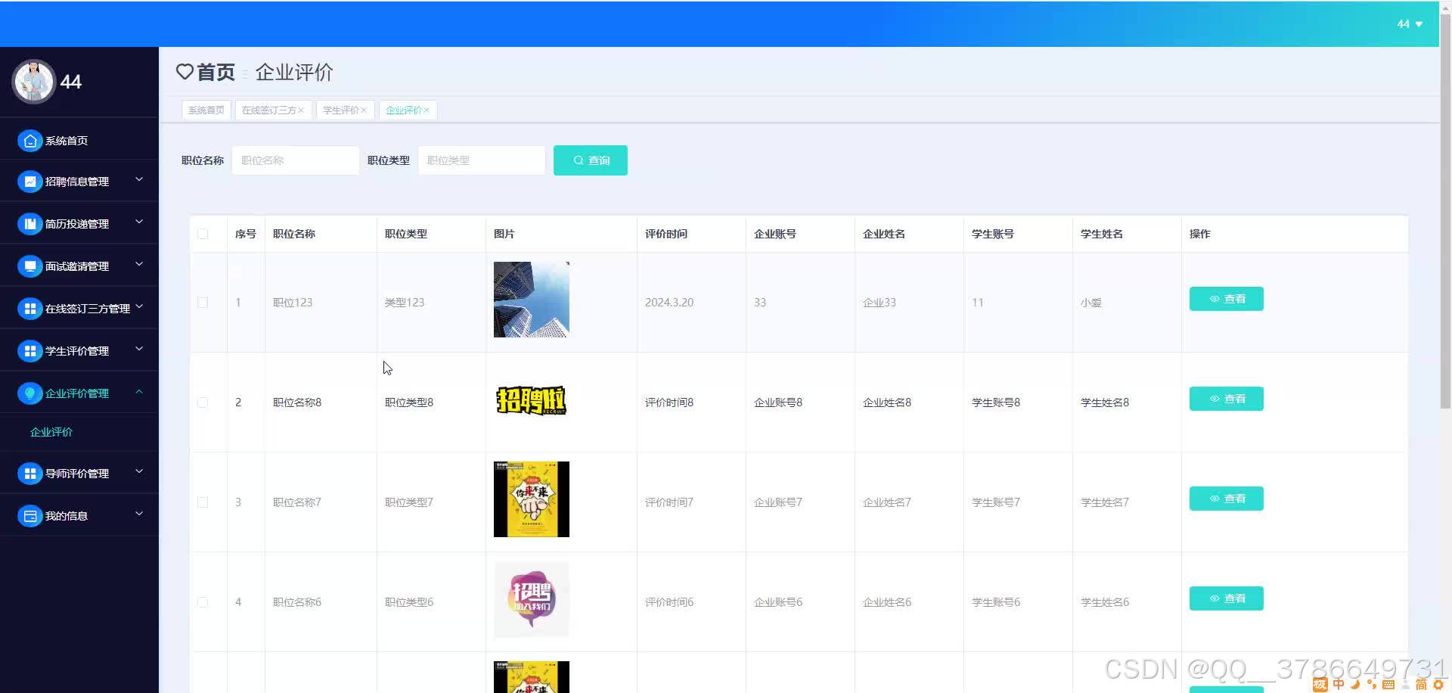Toggle the select-all checkbox in table header
The height and width of the screenshot is (693, 1452).
click(x=203, y=234)
